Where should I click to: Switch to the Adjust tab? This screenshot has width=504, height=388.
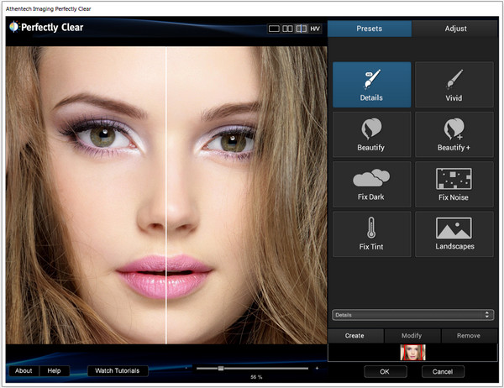pyautogui.click(x=456, y=29)
